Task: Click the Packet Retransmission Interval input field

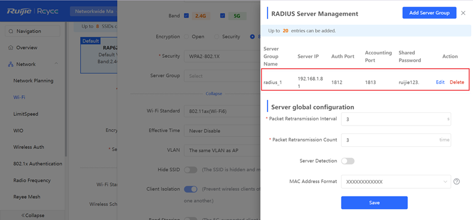Action: click(x=395, y=119)
